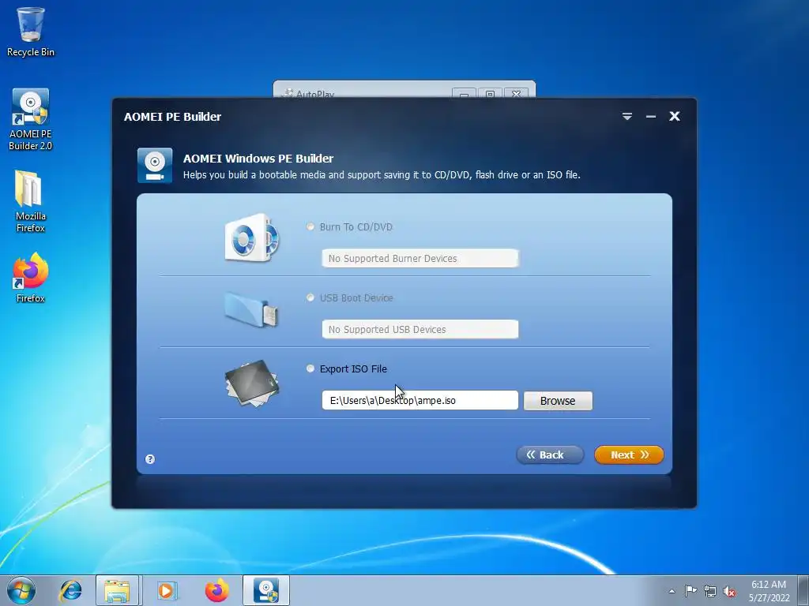Click the ISO file path input field
This screenshot has width=809, height=606.
tap(420, 400)
